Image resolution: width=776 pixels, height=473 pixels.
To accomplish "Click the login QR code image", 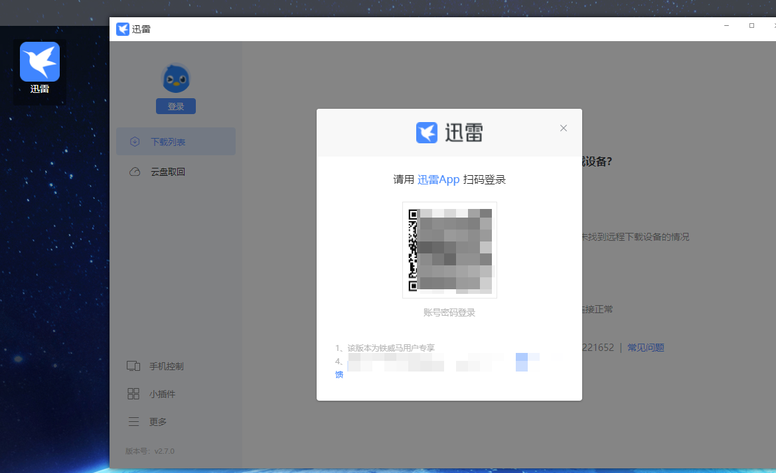I will [x=449, y=250].
